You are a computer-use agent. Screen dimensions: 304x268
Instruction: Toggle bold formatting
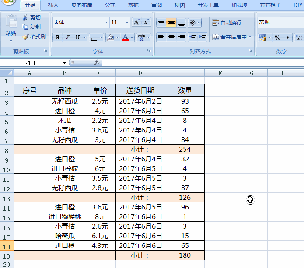point(57,38)
